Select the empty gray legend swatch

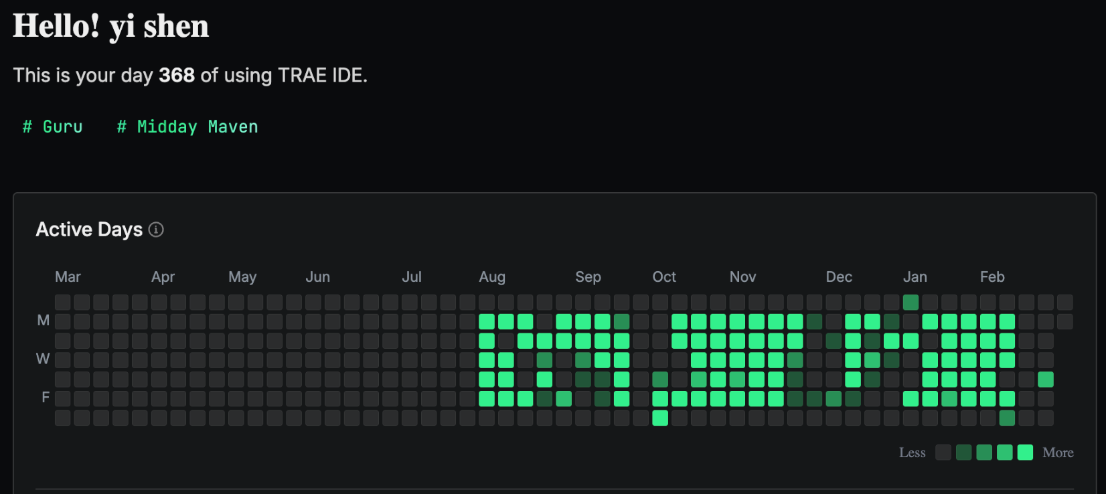point(943,452)
